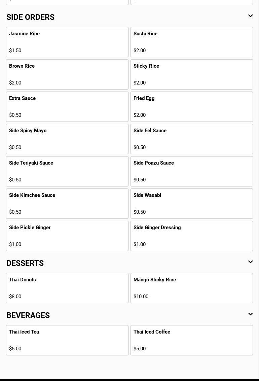Viewport: 259px width, 381px height.
Task: Collapse the BEVERAGES section chevron
Action: pyautogui.click(x=250, y=314)
